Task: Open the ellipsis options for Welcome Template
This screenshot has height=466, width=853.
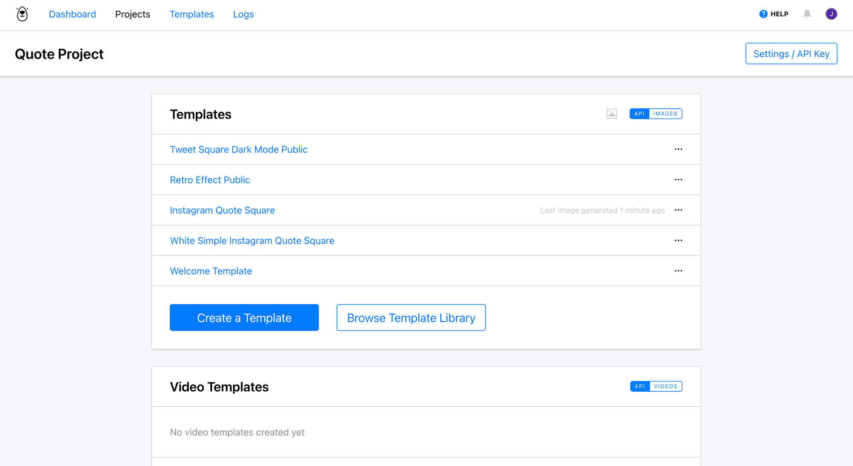Action: [x=679, y=271]
